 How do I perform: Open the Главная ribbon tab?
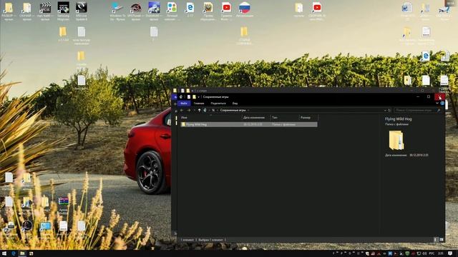pyautogui.click(x=199, y=104)
